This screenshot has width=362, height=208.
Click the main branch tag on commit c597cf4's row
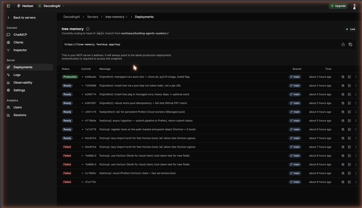(295, 112)
